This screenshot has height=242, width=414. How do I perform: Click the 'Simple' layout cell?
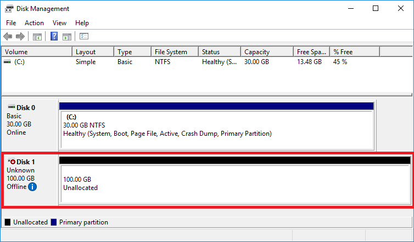[x=86, y=62]
